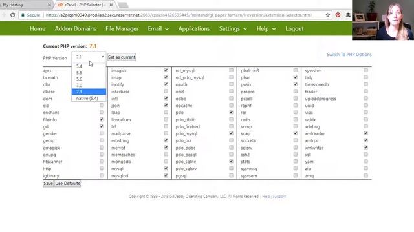Expand the Email menu
The width and height of the screenshot is (414, 232).
pos(158,28)
